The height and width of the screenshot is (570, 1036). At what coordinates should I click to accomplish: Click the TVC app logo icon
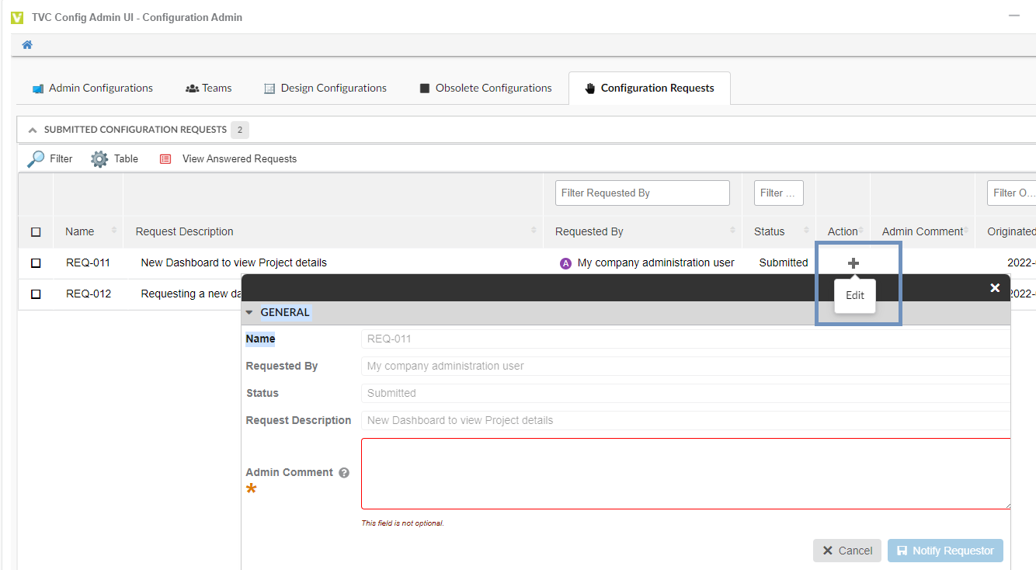click(x=17, y=17)
